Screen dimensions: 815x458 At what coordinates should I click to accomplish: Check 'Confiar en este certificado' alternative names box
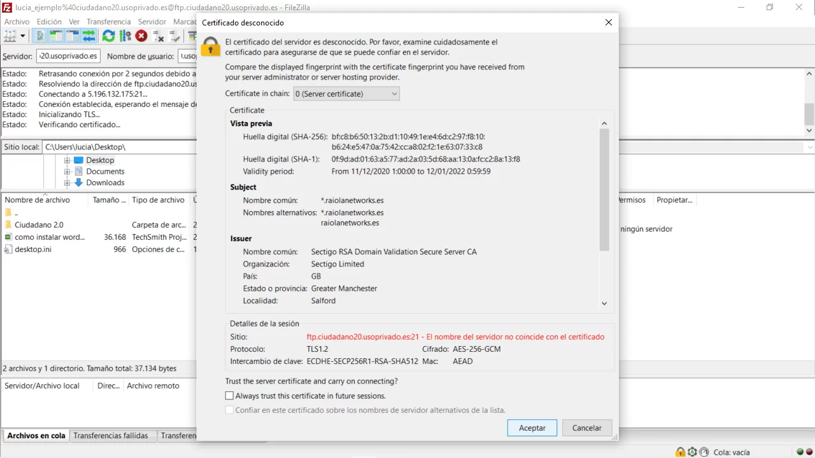tap(230, 410)
